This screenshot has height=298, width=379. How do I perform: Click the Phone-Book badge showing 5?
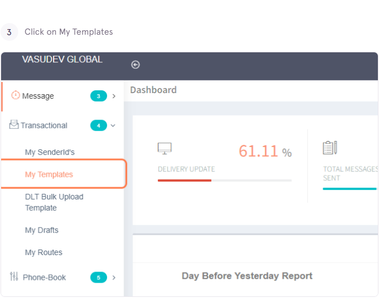click(x=99, y=278)
